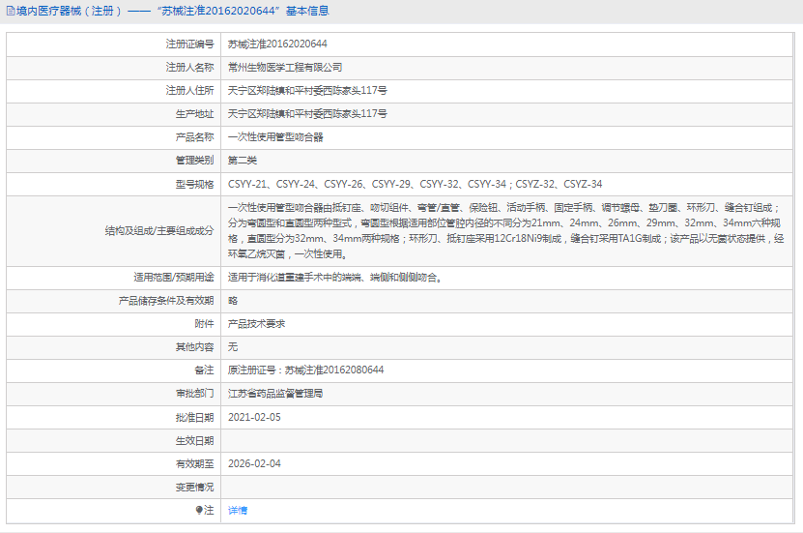This screenshot has width=803, height=533.
Task: Select the intended use text 适用于消化道重建手术
Action: tap(335, 278)
